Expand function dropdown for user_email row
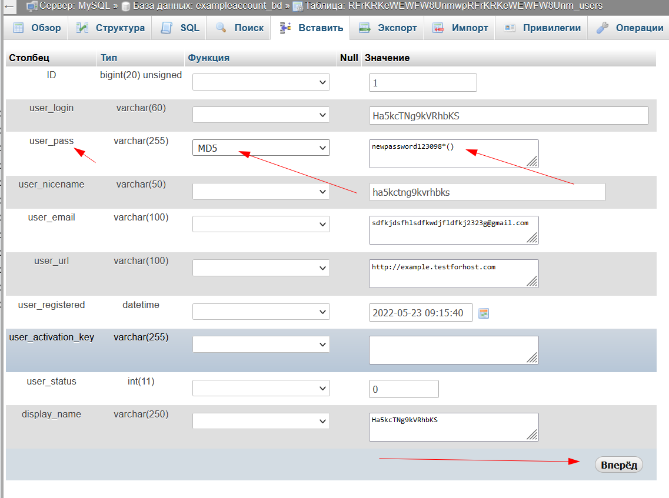Viewport: 669px width, 498px height. (x=261, y=225)
